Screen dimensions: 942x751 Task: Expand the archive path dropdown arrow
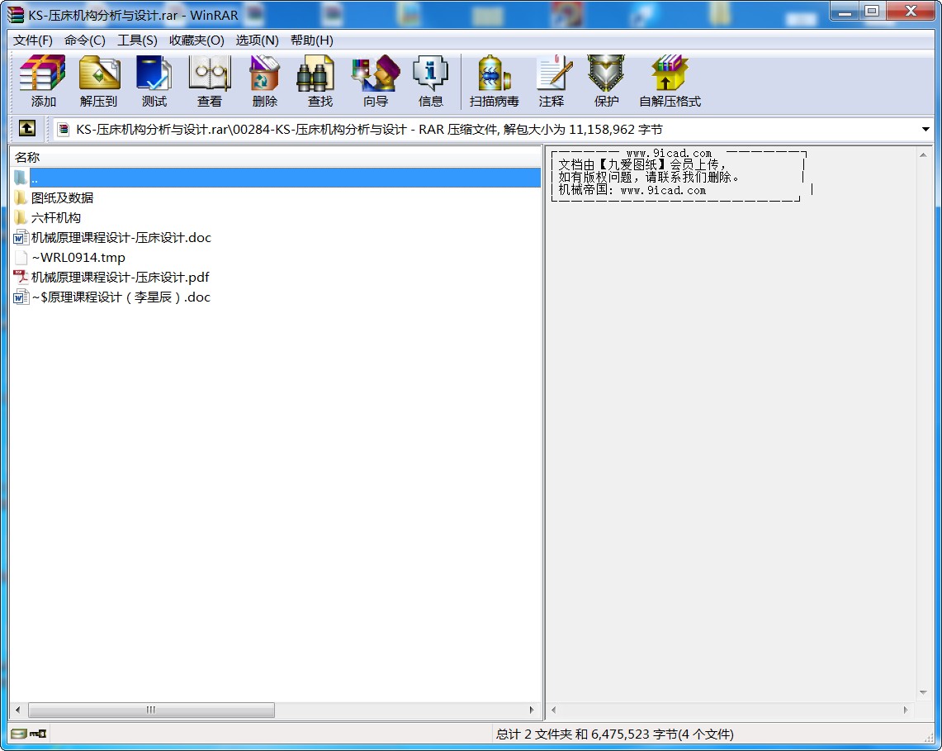click(925, 130)
